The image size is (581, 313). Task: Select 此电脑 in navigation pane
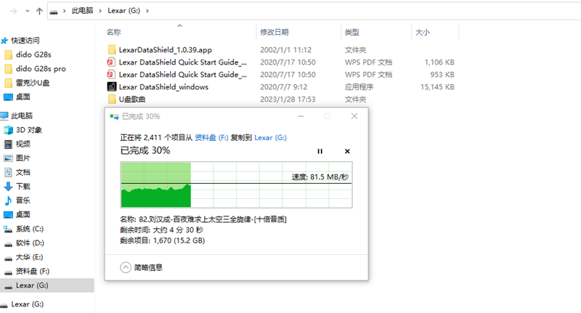22,115
